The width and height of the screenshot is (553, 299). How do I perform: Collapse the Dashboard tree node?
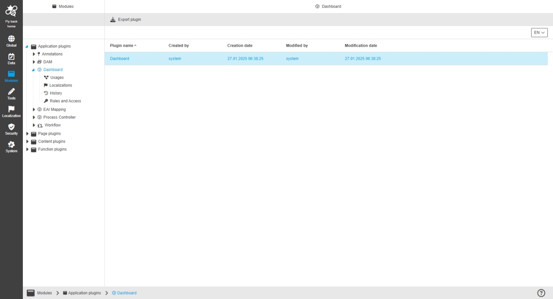pyautogui.click(x=33, y=70)
